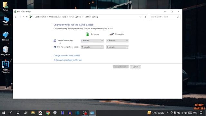Navigate to Control Panel breadcrumb
Image resolution: width=206 pixels, height=116 pixels.
click(x=40, y=17)
